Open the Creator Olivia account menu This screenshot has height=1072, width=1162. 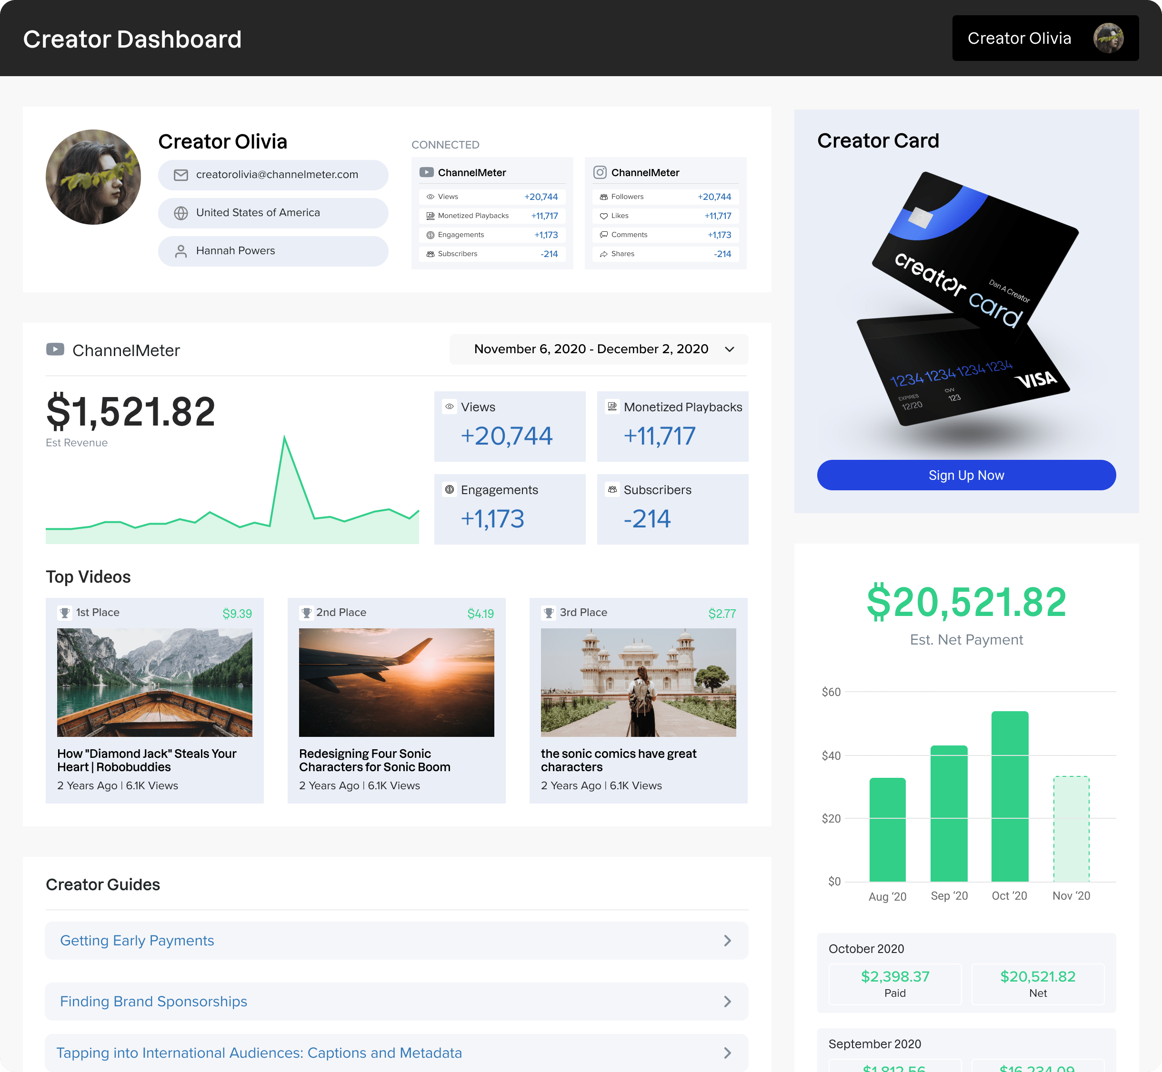point(1045,38)
